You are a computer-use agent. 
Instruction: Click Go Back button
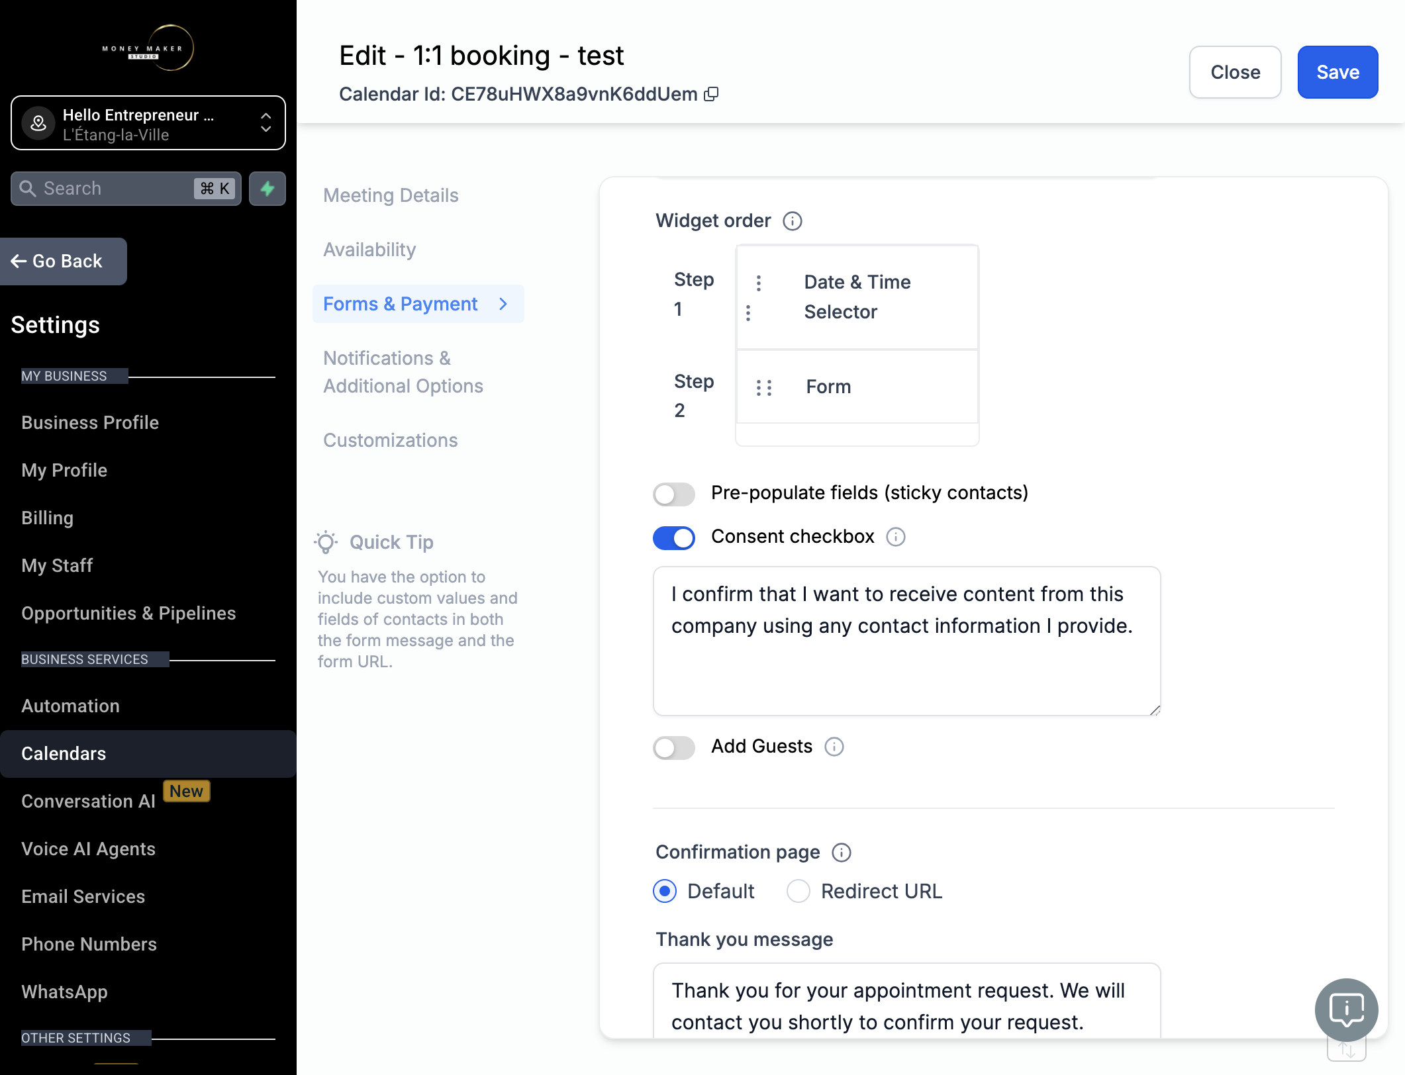pos(64,261)
